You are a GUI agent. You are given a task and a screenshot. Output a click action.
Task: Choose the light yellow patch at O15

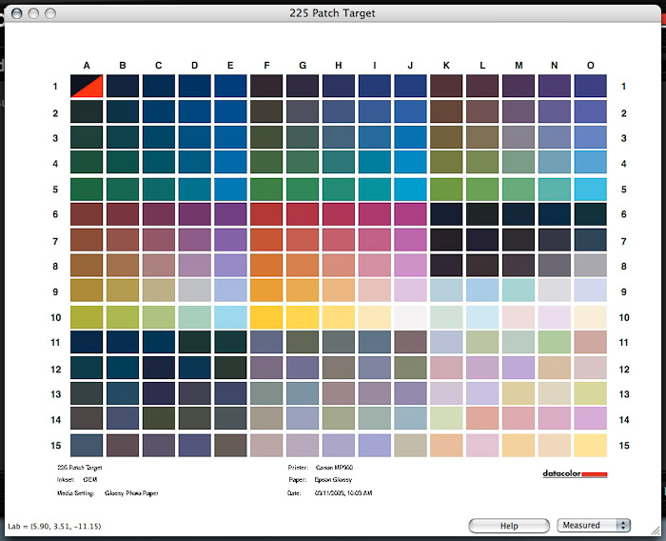[590, 445]
